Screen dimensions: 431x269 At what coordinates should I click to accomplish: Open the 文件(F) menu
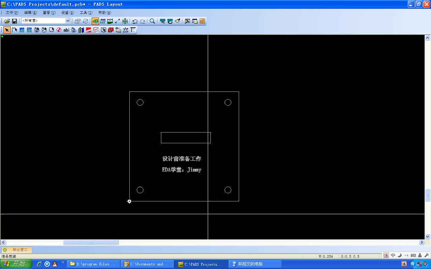pos(12,12)
